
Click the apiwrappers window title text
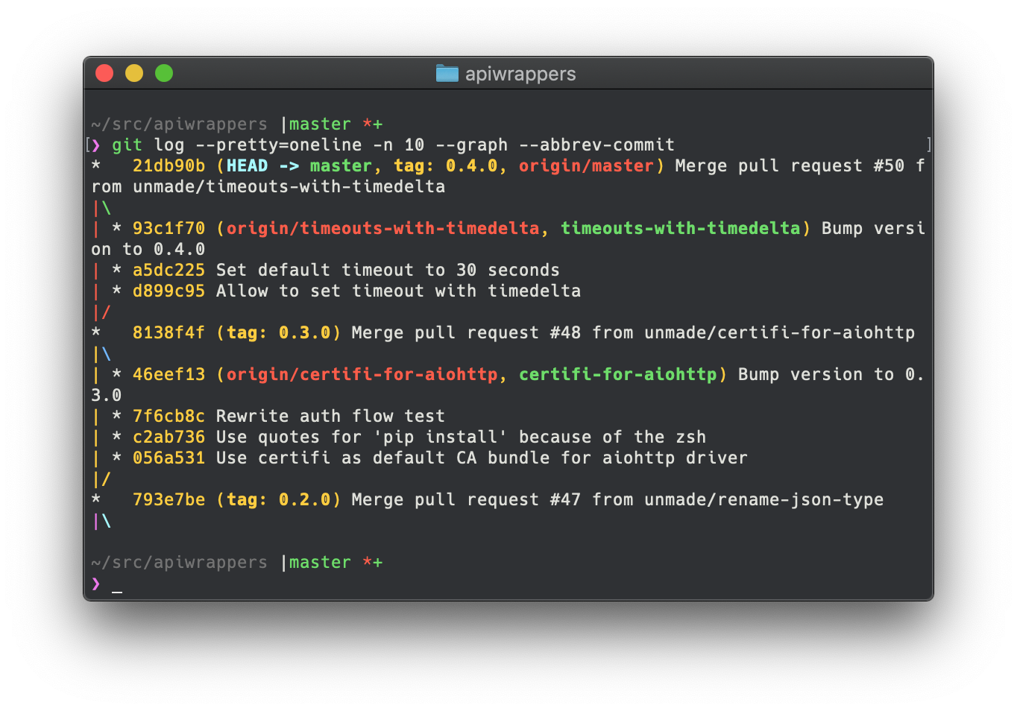[520, 74]
